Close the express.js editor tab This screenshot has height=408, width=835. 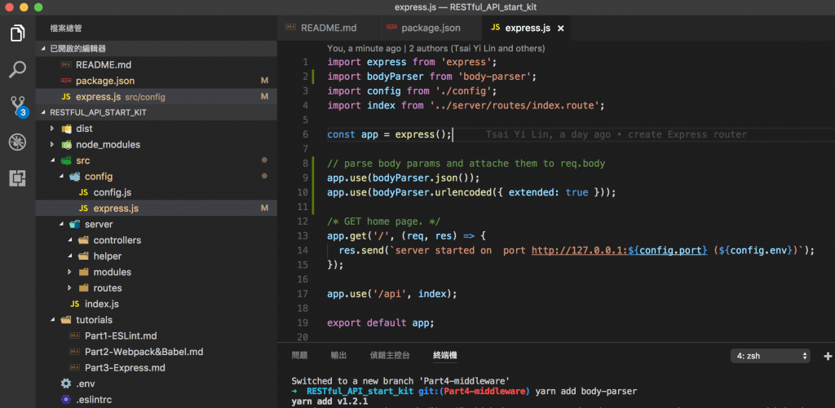coord(560,29)
